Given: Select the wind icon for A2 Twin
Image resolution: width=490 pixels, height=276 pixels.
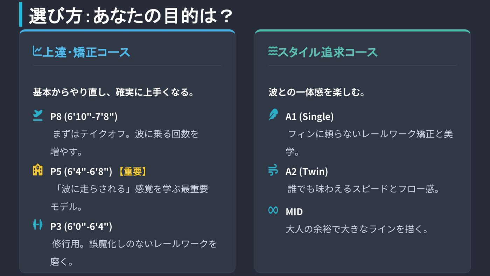Looking at the screenshot, I should click(273, 171).
